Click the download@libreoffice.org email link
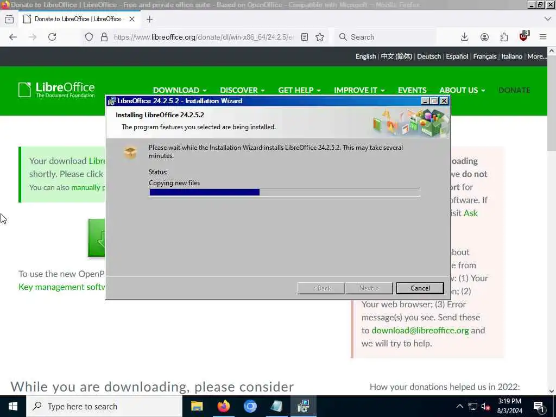The image size is (556, 417). pyautogui.click(x=420, y=331)
